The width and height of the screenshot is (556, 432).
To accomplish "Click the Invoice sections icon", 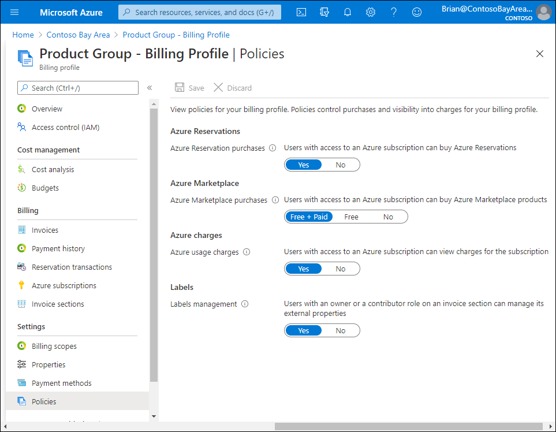I will pos(21,304).
